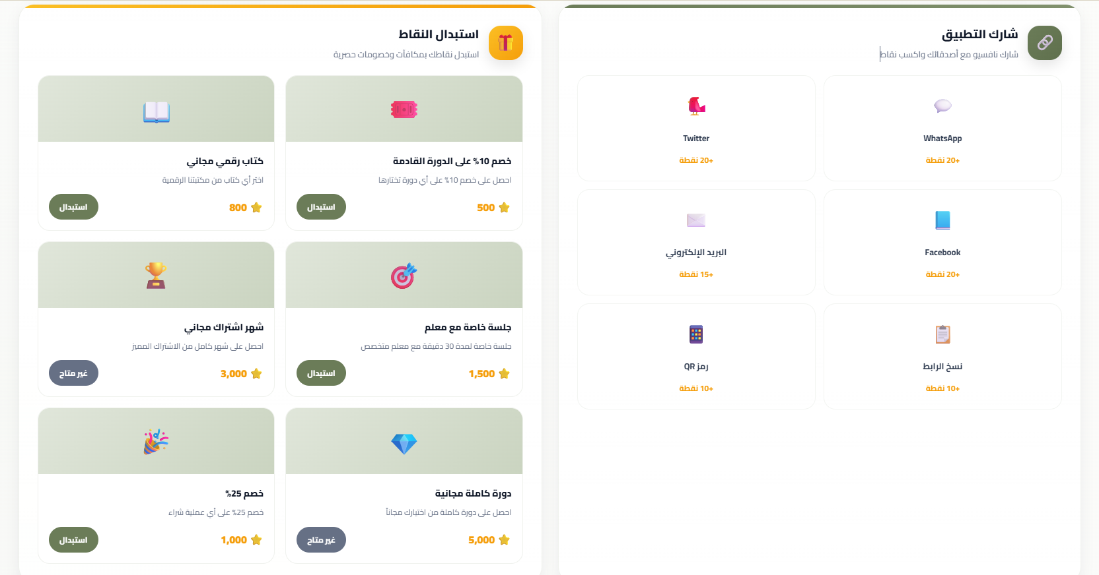This screenshot has width=1099, height=575.
Task: Click the WhatsApp speech bubble icon
Action: (942, 106)
